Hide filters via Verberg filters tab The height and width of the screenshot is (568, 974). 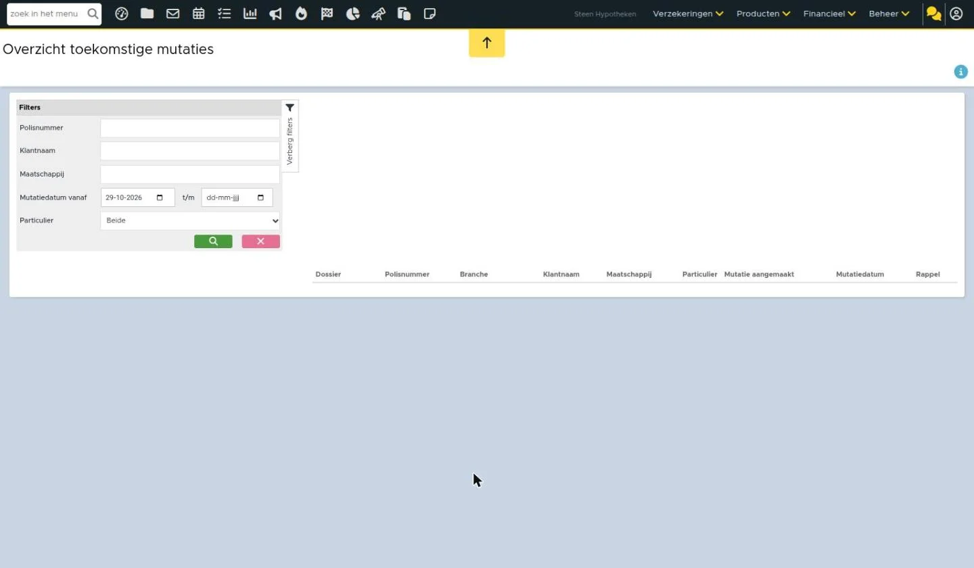290,137
